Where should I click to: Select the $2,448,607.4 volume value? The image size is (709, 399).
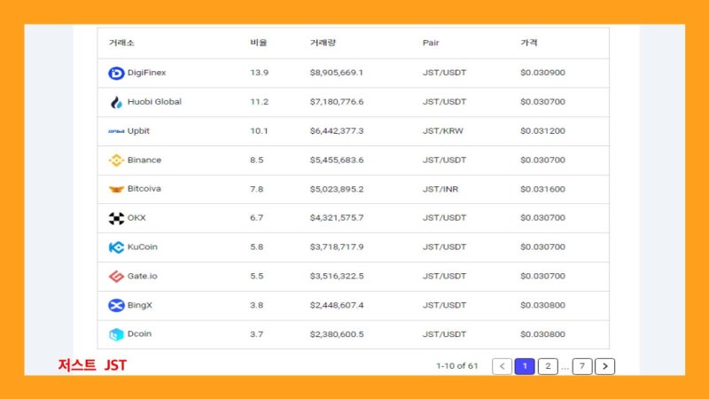point(337,305)
